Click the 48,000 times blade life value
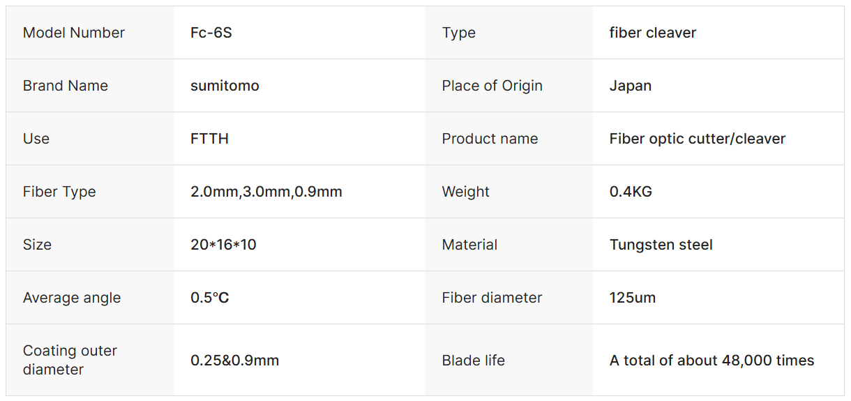Viewport: 851px width, 401px height. point(711,361)
